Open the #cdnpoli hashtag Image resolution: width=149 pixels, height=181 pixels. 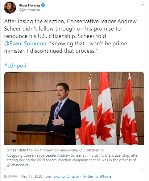[15, 65]
